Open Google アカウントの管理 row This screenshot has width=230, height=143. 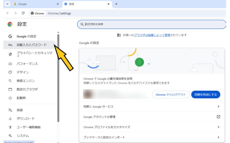tap(152, 117)
